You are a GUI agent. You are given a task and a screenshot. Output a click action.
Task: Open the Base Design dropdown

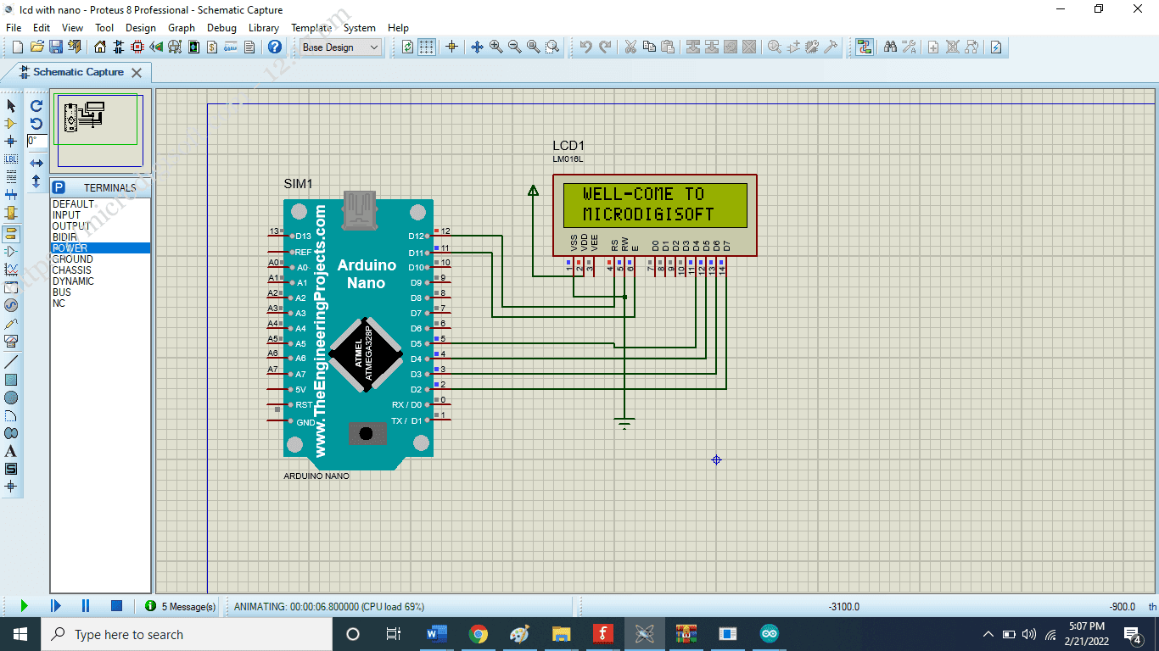[339, 47]
